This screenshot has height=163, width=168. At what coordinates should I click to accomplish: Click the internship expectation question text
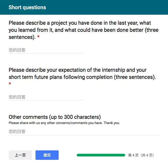(82, 74)
